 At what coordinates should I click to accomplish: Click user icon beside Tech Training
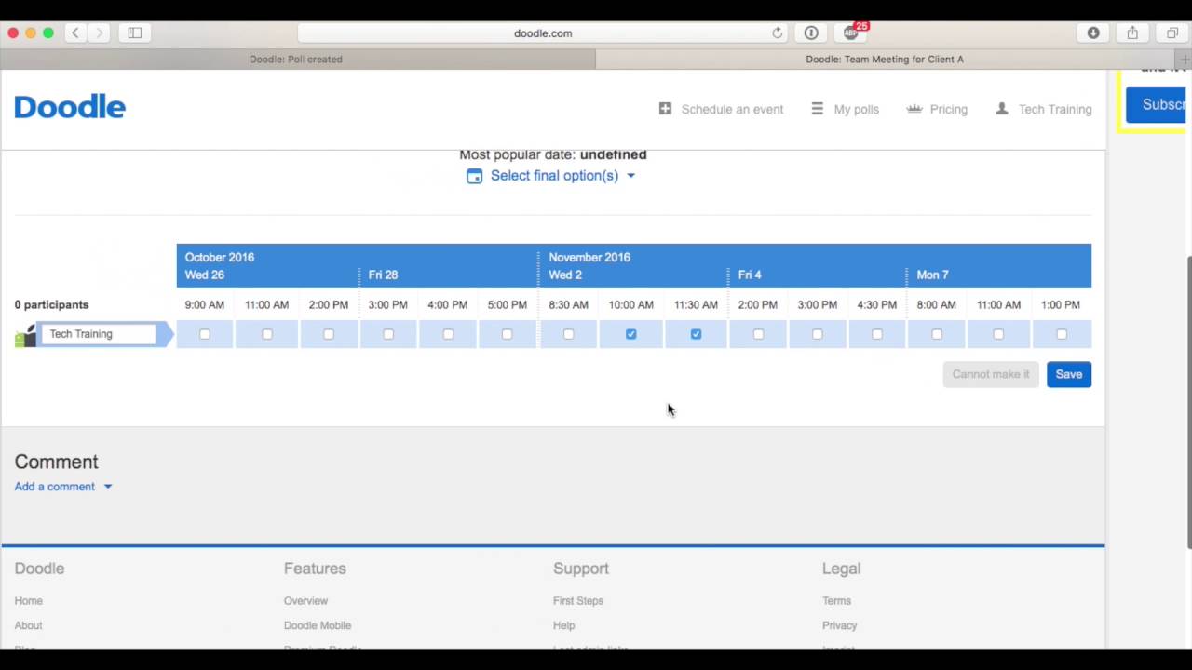[x=1002, y=109]
